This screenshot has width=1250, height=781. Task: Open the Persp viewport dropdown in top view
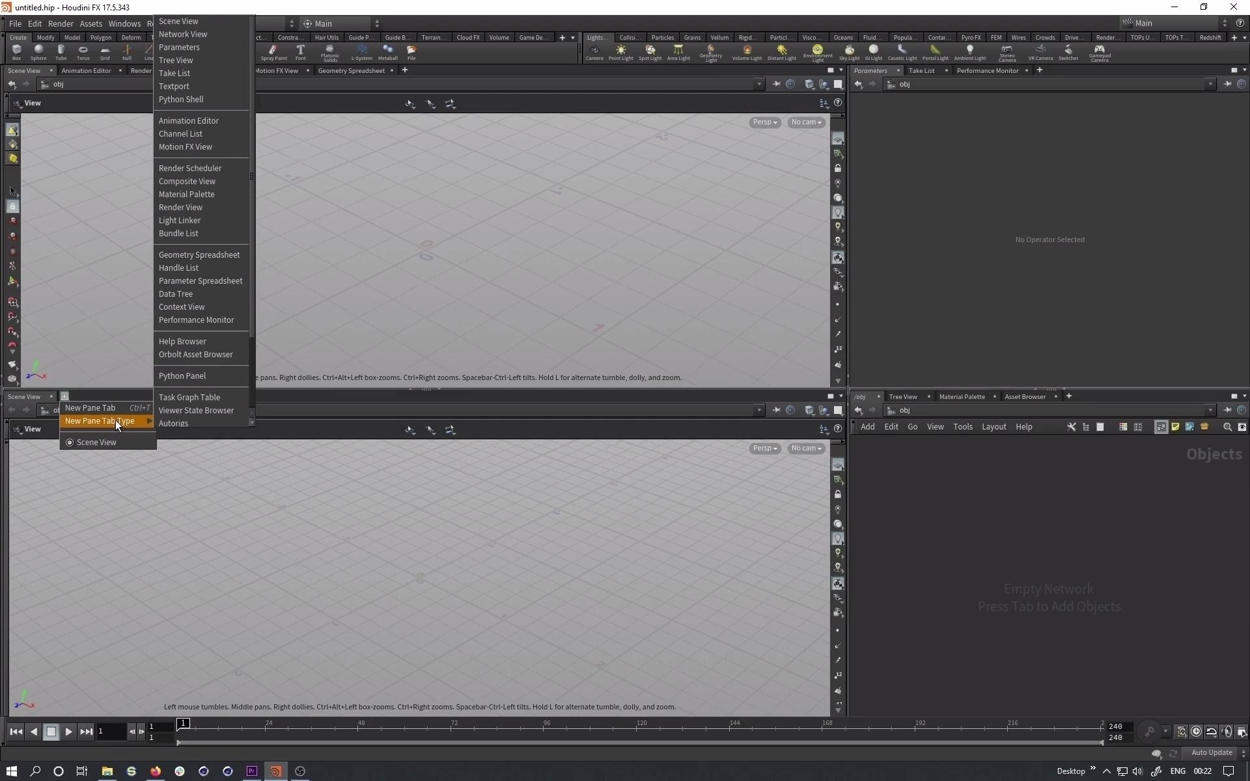(764, 122)
